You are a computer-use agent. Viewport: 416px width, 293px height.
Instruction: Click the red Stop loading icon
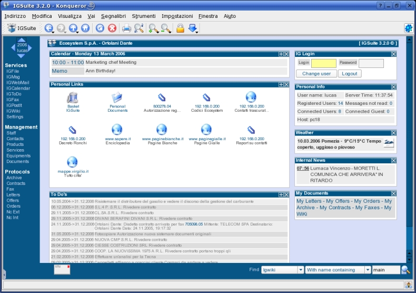pos(112,28)
